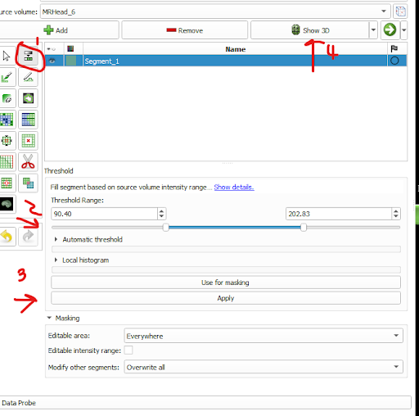Select the Scissors tool

click(28, 161)
